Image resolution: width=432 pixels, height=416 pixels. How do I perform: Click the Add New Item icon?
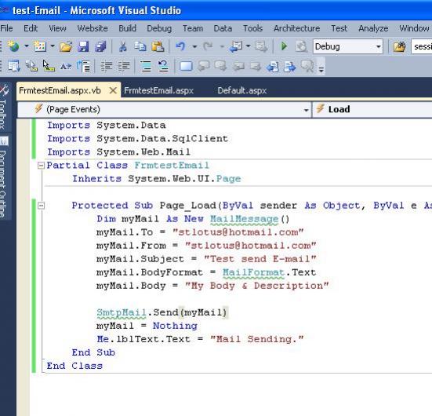pyautogui.click(x=40, y=46)
